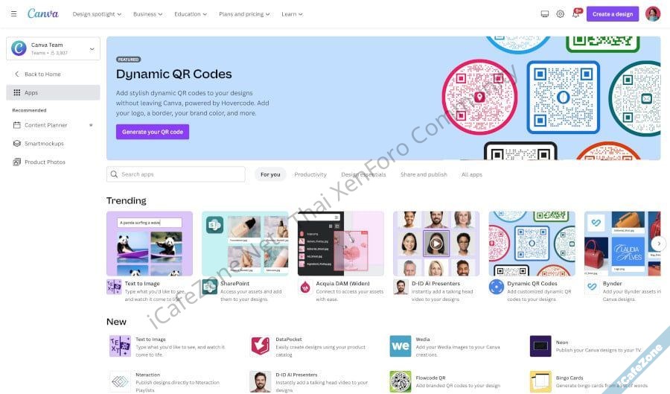Click the Search apps field
Screen dimensions: 670x394
point(176,174)
